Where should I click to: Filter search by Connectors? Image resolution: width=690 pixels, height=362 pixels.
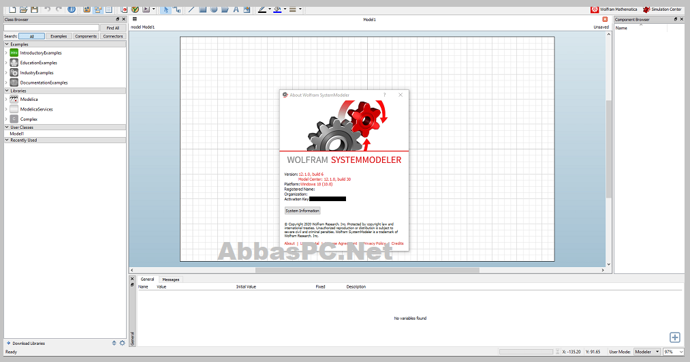coord(113,36)
